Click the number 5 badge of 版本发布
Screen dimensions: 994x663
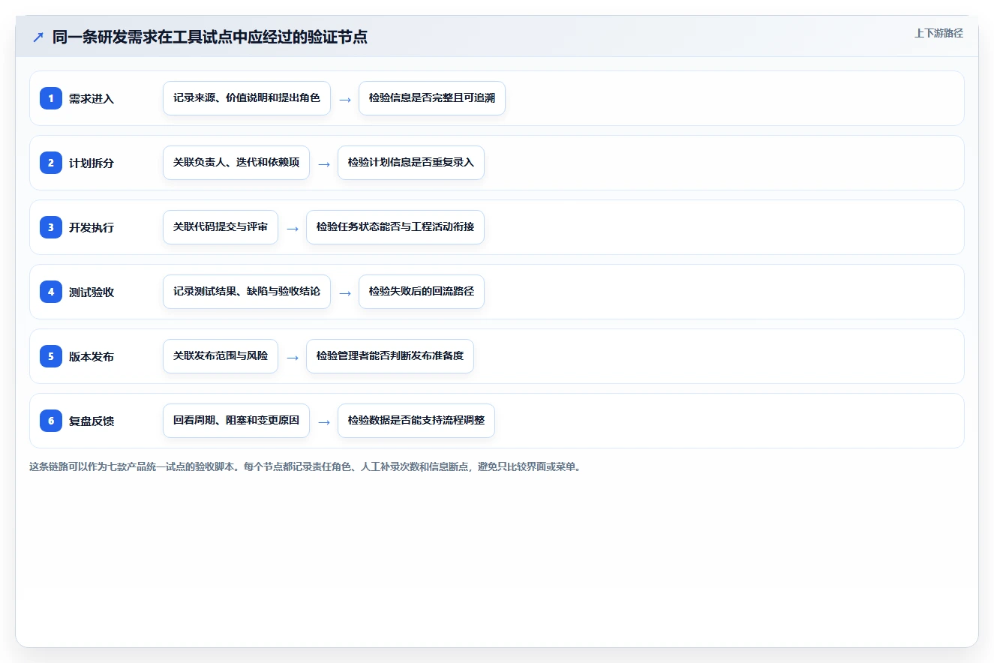point(51,356)
